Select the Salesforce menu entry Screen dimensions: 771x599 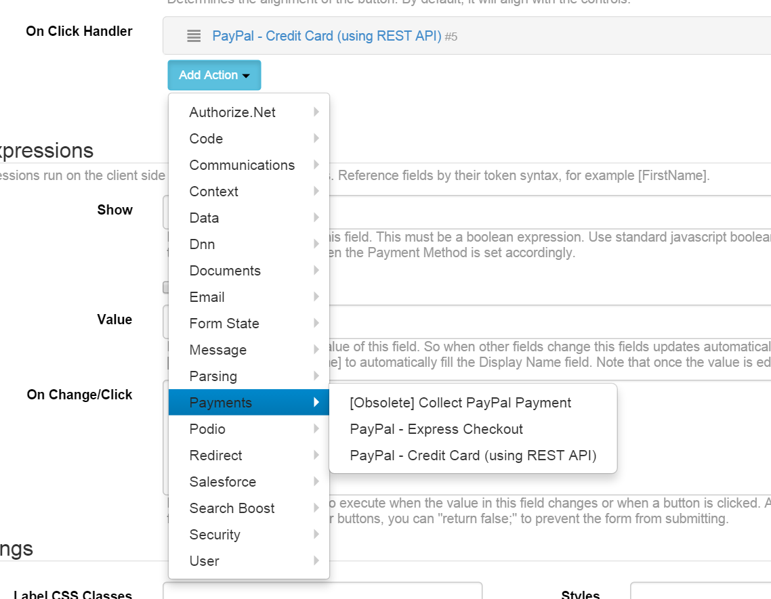tap(222, 482)
